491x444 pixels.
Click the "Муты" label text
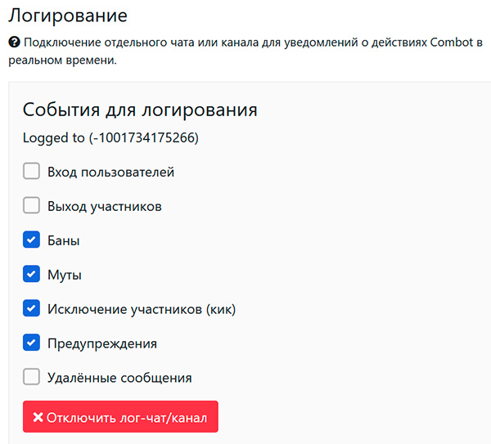click(65, 276)
